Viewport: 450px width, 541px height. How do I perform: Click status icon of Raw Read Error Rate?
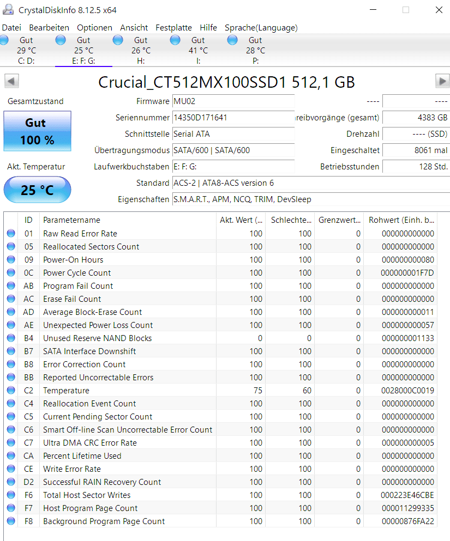coord(11,233)
